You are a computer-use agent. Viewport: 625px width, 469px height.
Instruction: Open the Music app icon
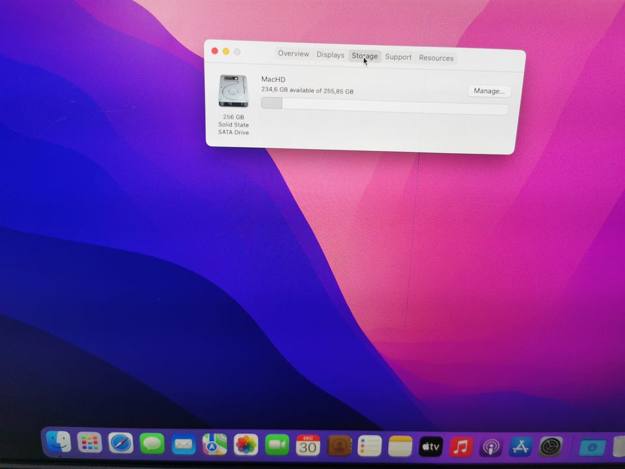[461, 447]
